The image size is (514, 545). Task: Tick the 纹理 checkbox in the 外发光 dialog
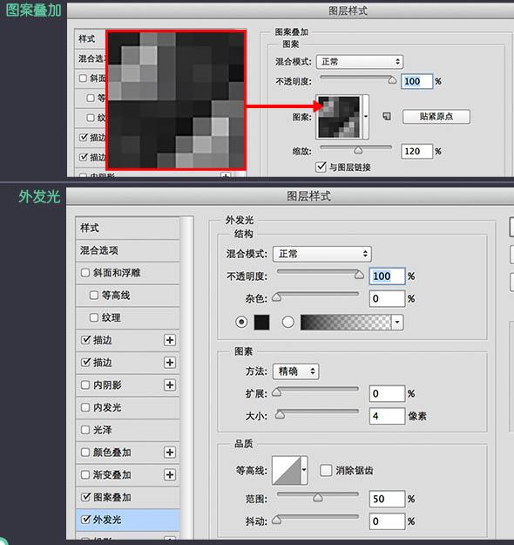click(x=94, y=317)
